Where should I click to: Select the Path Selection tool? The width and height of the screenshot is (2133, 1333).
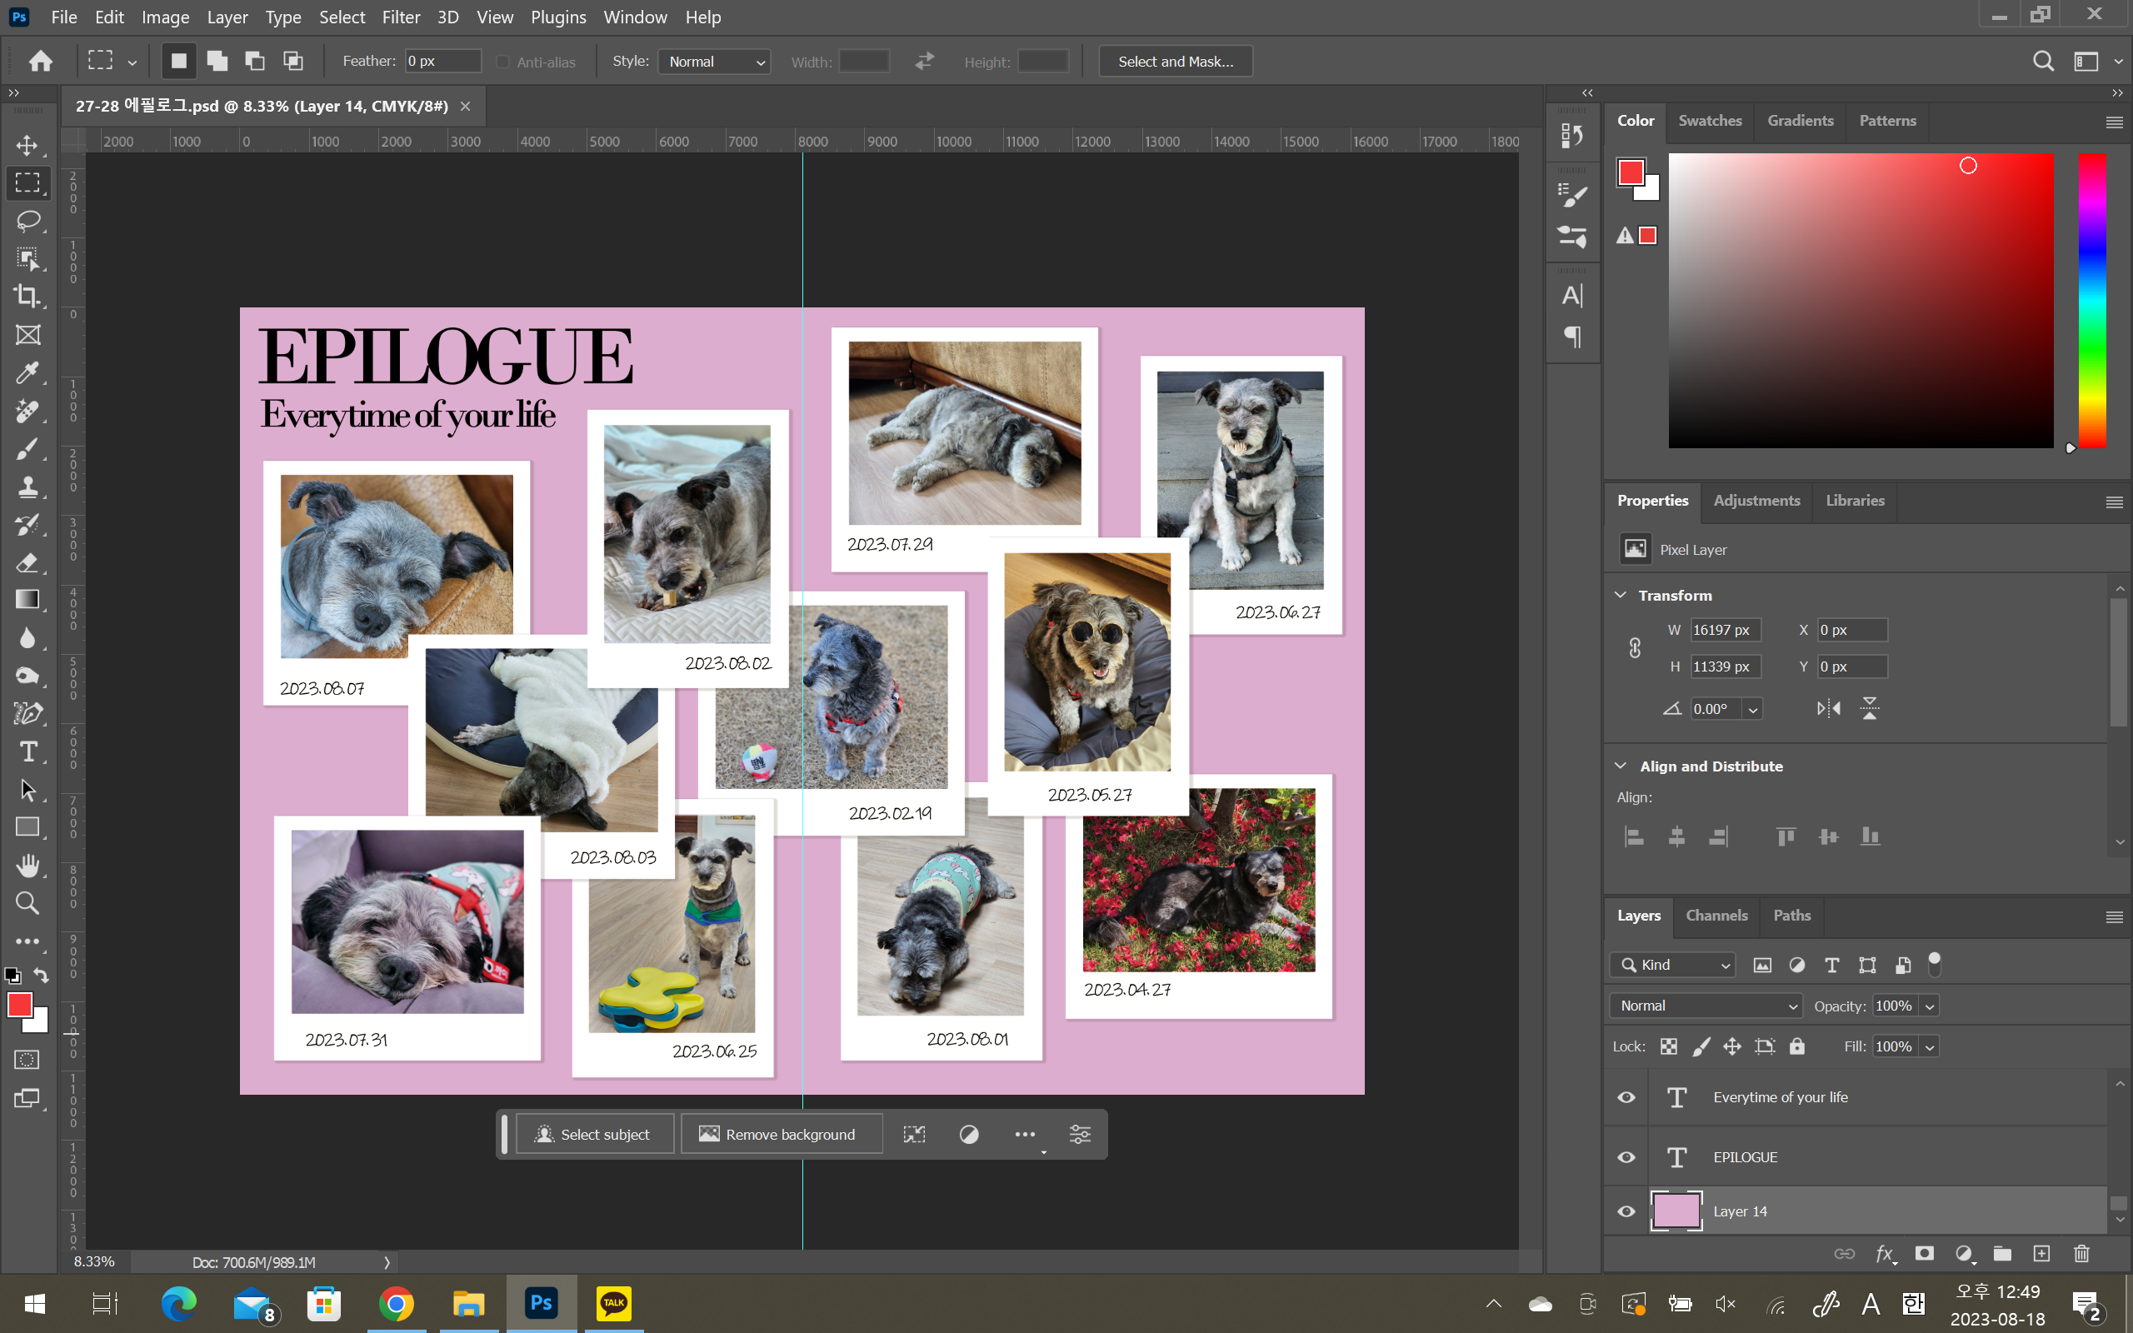(x=27, y=790)
